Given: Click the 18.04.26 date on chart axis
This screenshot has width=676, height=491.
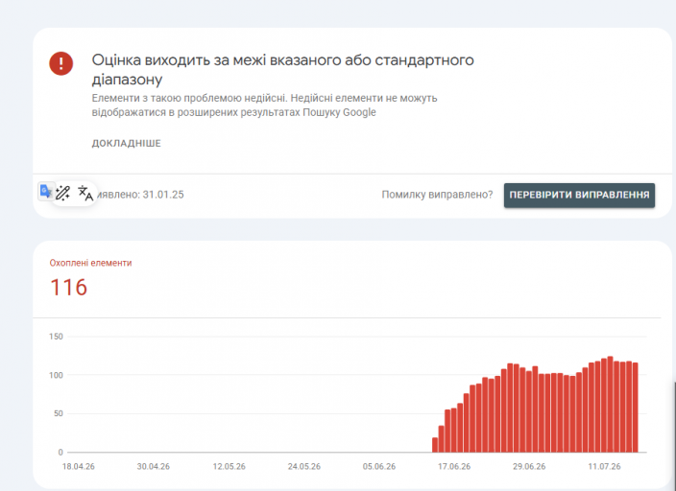Looking at the screenshot, I should click(x=79, y=466).
